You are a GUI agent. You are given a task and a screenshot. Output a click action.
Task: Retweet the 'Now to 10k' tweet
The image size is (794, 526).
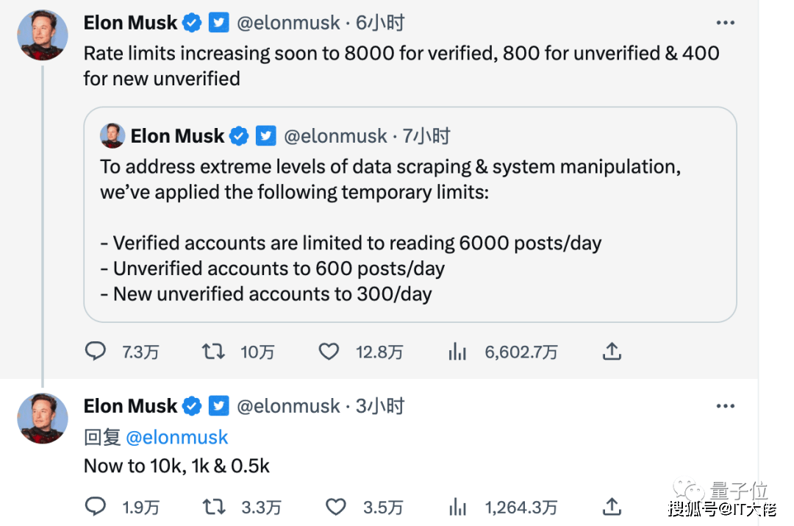click(x=213, y=506)
